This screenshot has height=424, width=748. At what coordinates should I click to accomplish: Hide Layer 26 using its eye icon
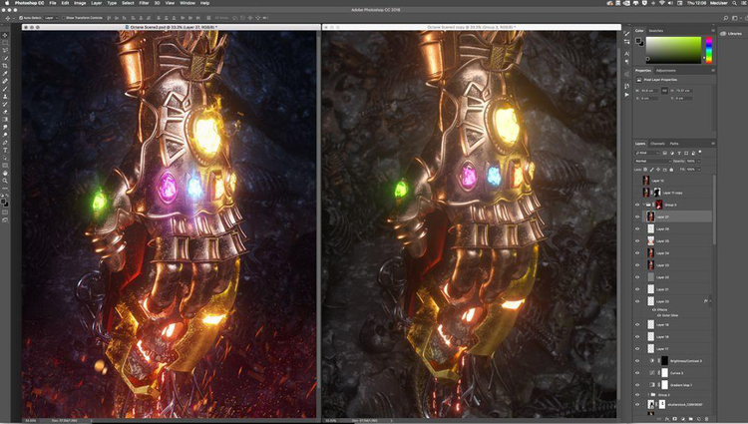(x=637, y=228)
